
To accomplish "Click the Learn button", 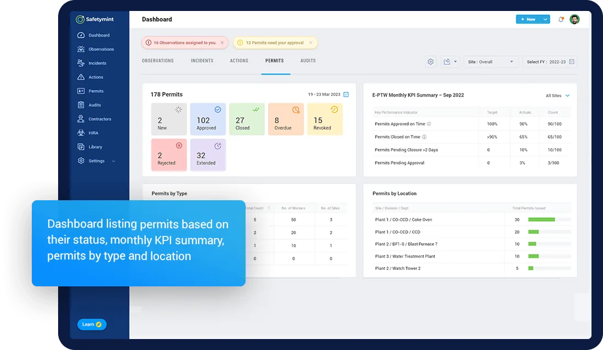I will click(92, 324).
